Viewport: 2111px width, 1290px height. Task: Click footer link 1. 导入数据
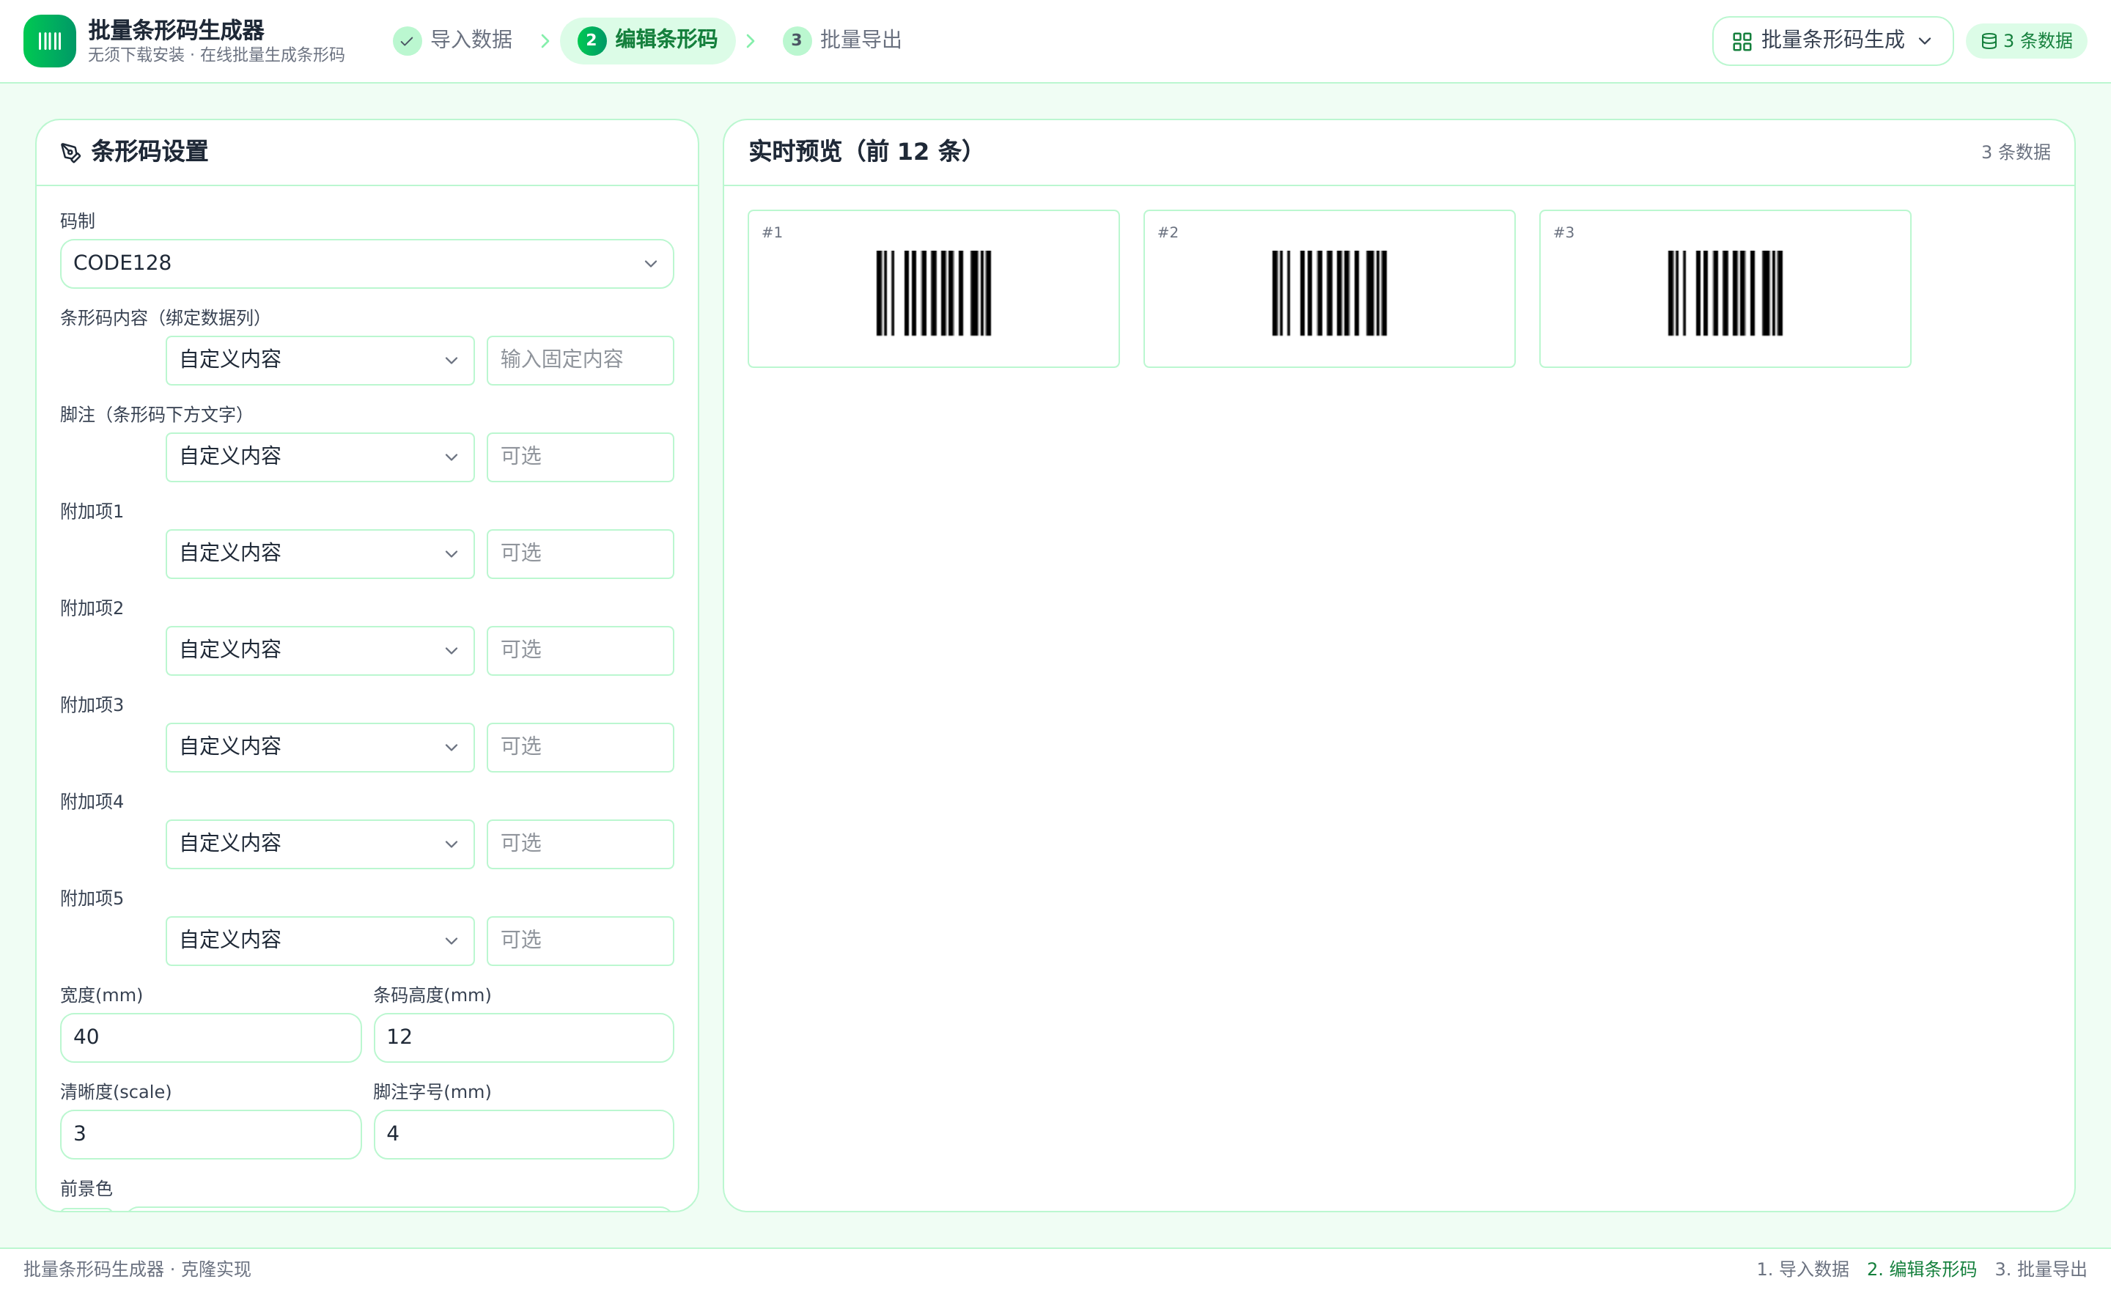click(x=1802, y=1269)
